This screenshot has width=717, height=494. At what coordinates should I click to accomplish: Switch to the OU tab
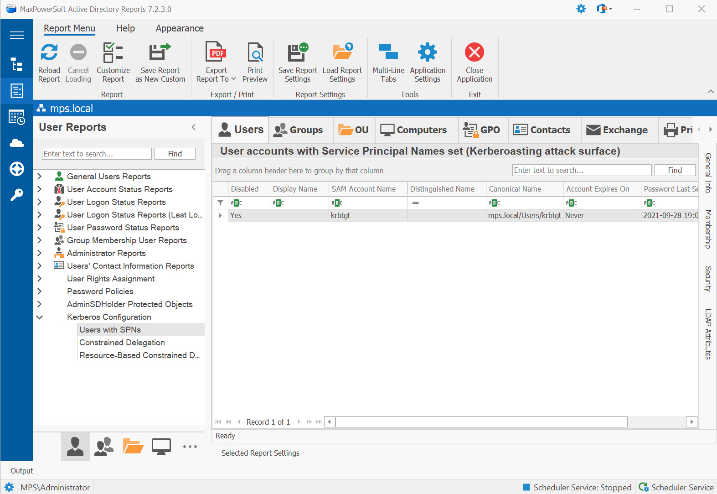click(354, 130)
